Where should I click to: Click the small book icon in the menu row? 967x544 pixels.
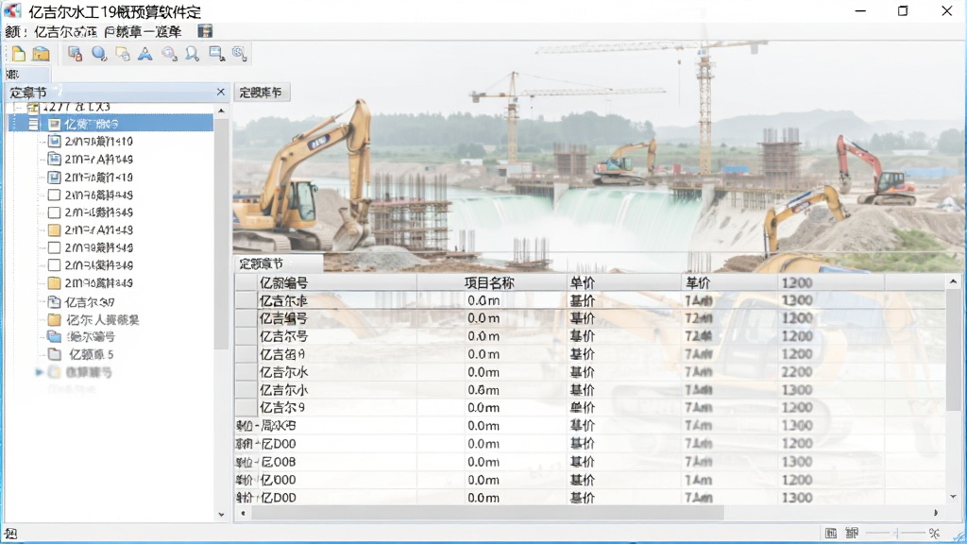point(205,31)
